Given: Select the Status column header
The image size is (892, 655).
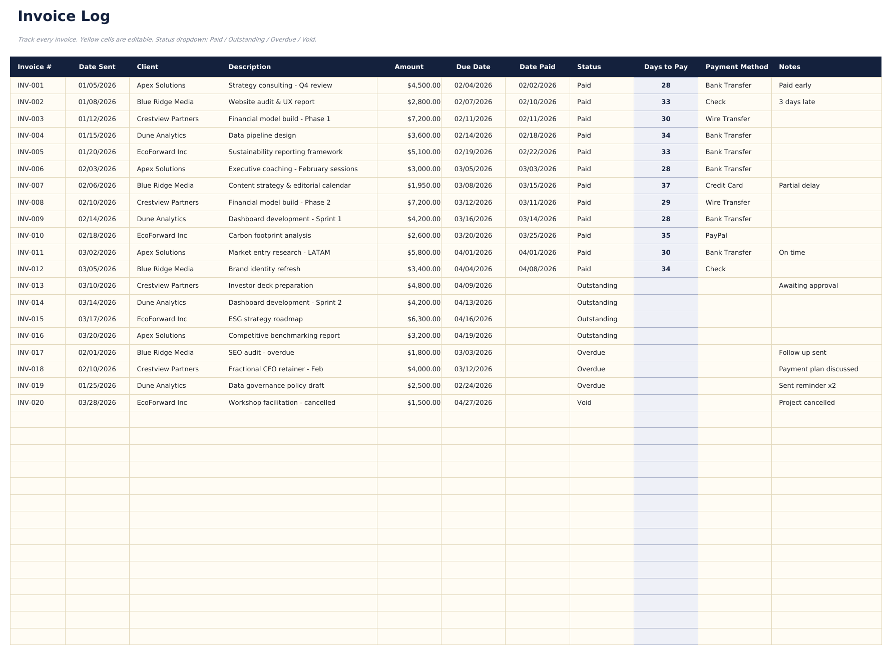Looking at the screenshot, I should tap(589, 67).
